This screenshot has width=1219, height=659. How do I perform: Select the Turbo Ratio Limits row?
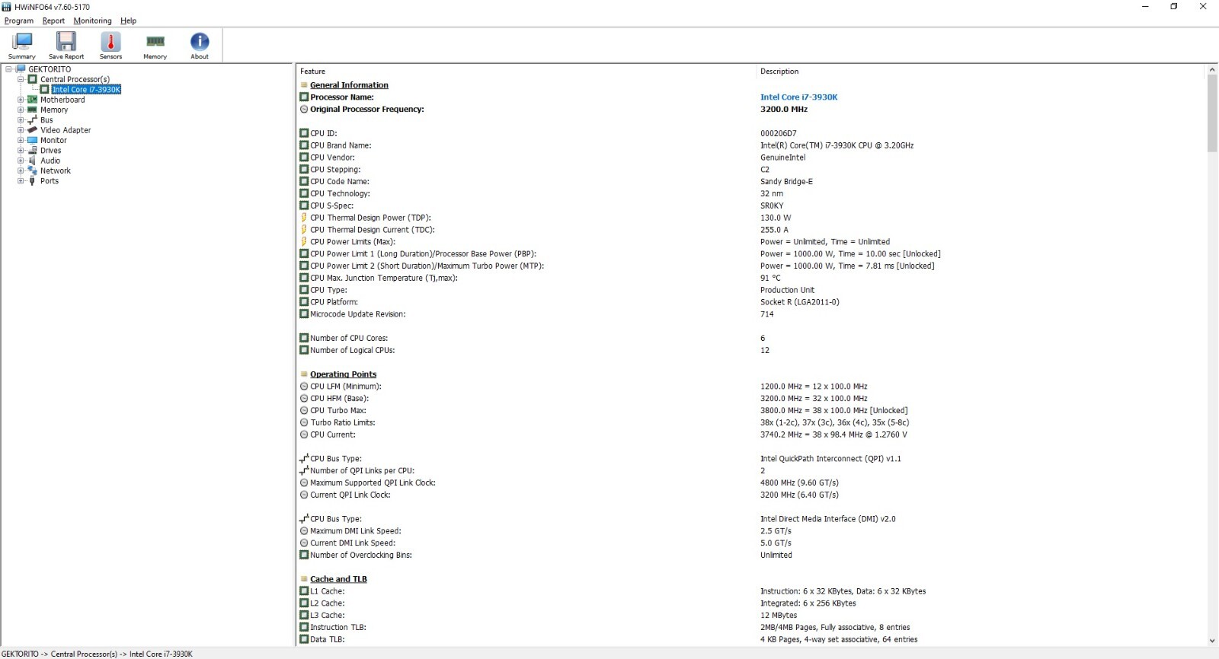[751, 423]
